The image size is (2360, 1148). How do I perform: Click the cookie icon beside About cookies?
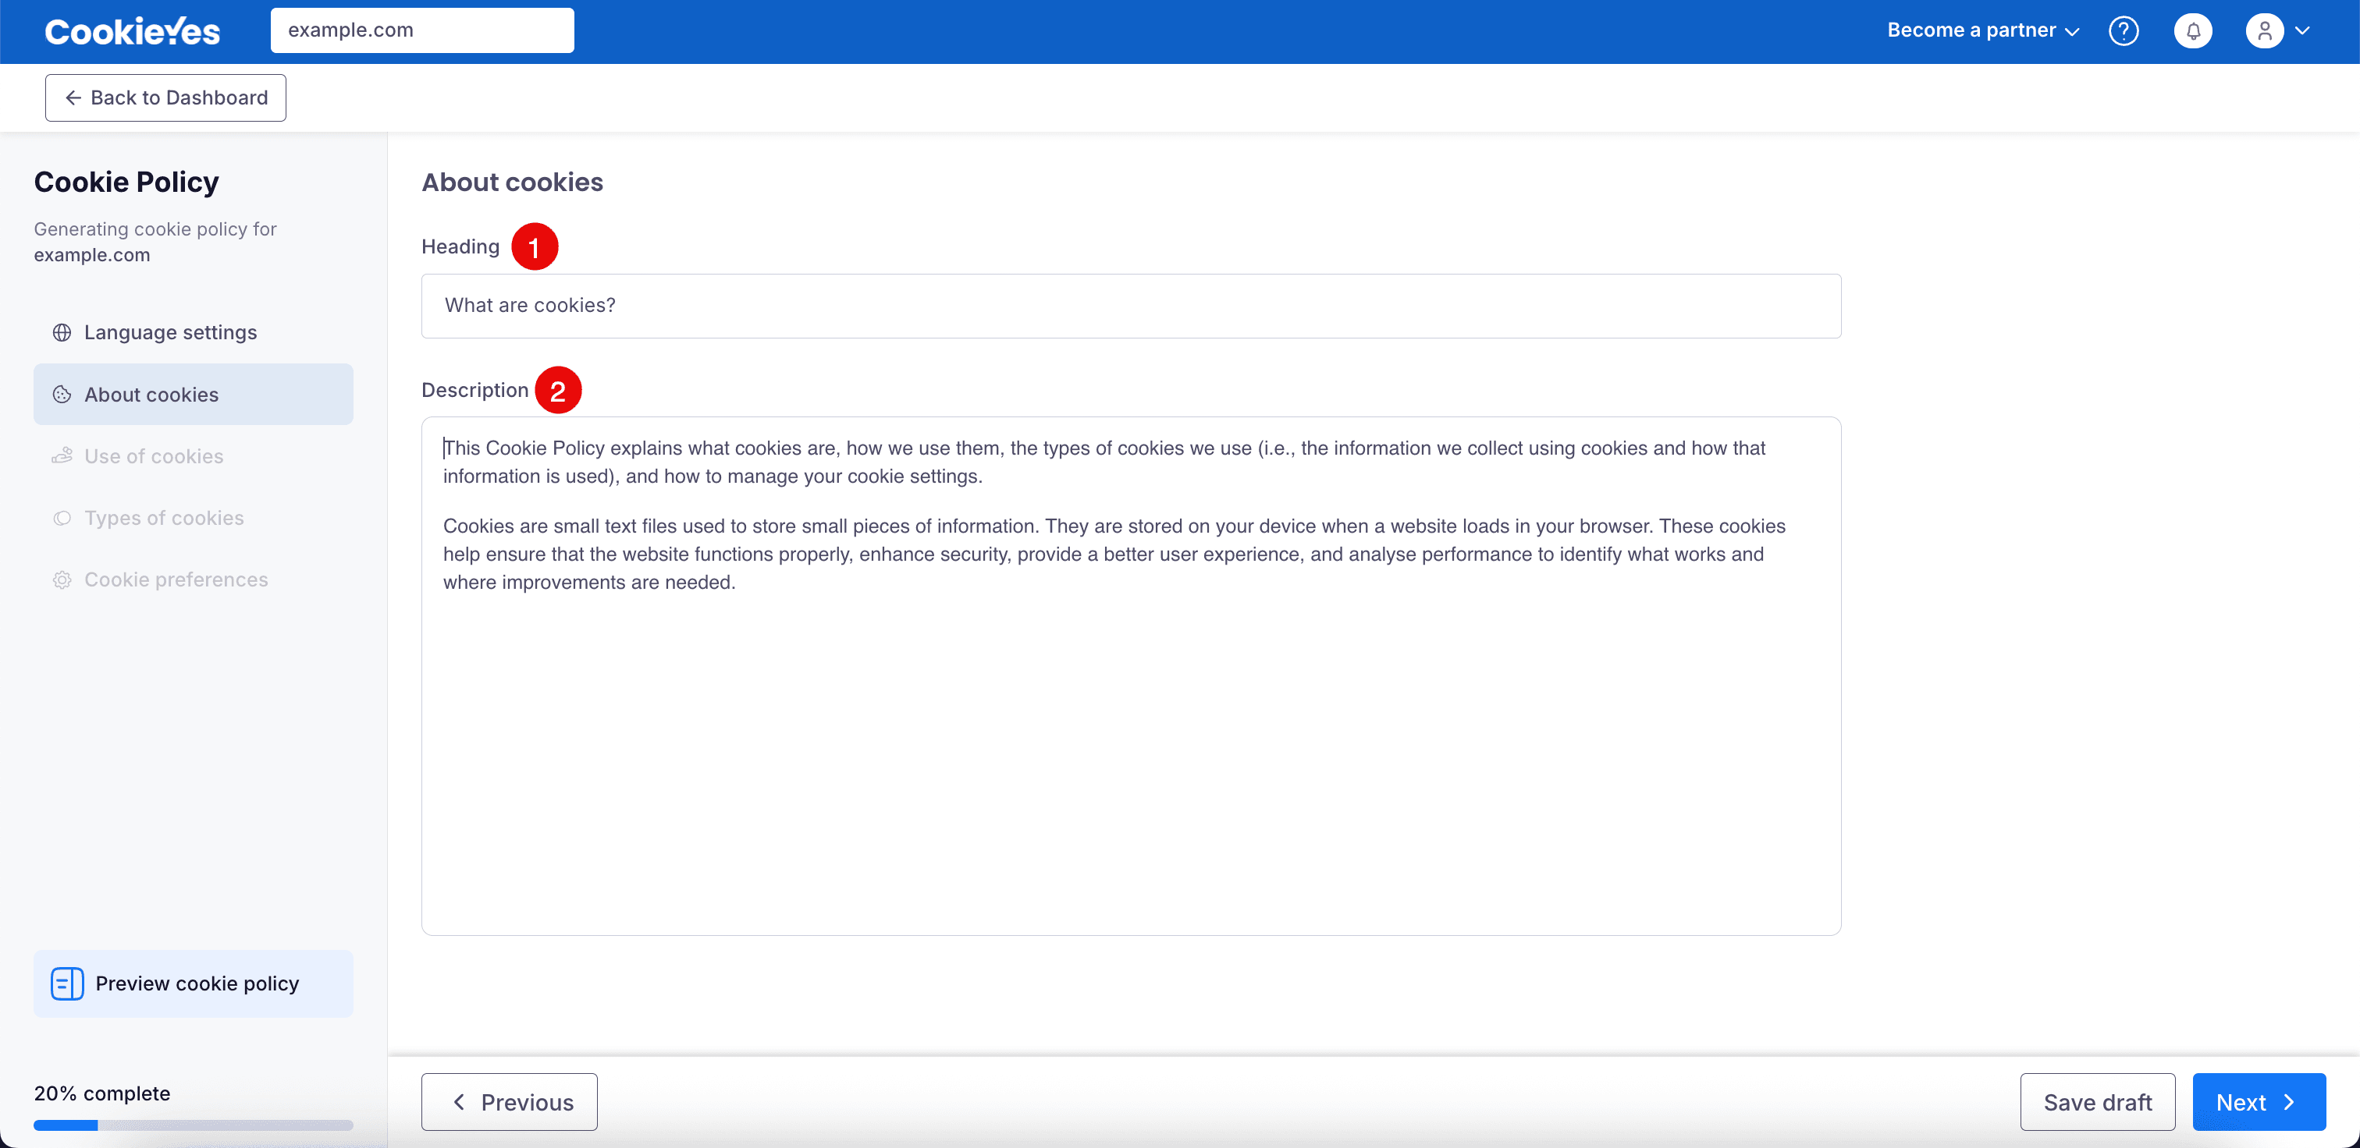tap(62, 395)
